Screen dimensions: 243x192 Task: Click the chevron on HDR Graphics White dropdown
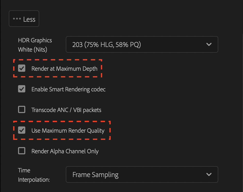[x=209, y=44]
